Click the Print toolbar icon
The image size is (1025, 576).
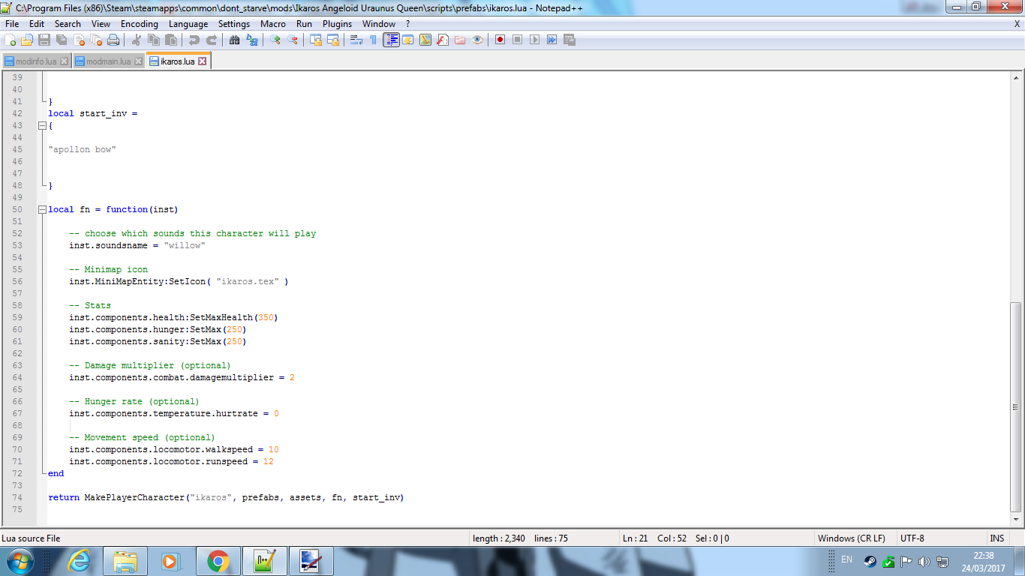[x=113, y=40]
